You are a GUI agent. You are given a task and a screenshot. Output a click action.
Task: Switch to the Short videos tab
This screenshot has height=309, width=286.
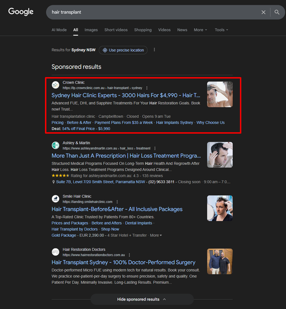(116, 30)
